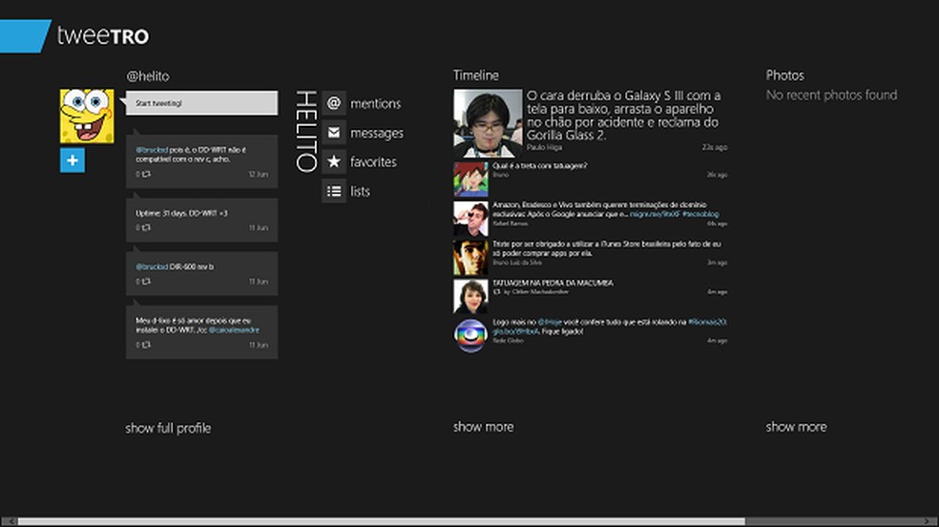Click the retweet icon on 12 Jun tweet
Viewport: 939px width, 527px height.
pyautogui.click(x=146, y=175)
